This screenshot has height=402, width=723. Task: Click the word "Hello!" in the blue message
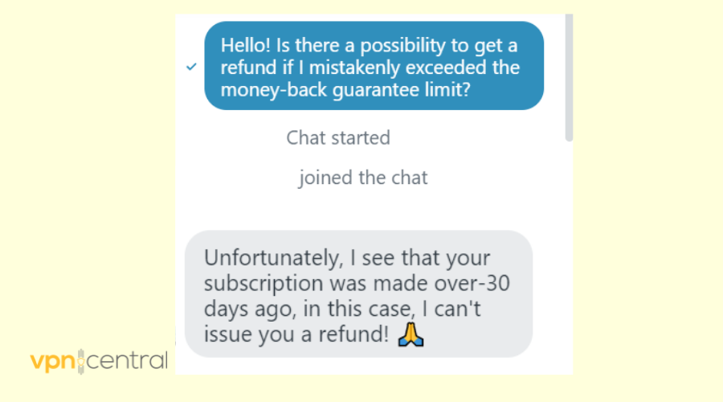(246, 44)
